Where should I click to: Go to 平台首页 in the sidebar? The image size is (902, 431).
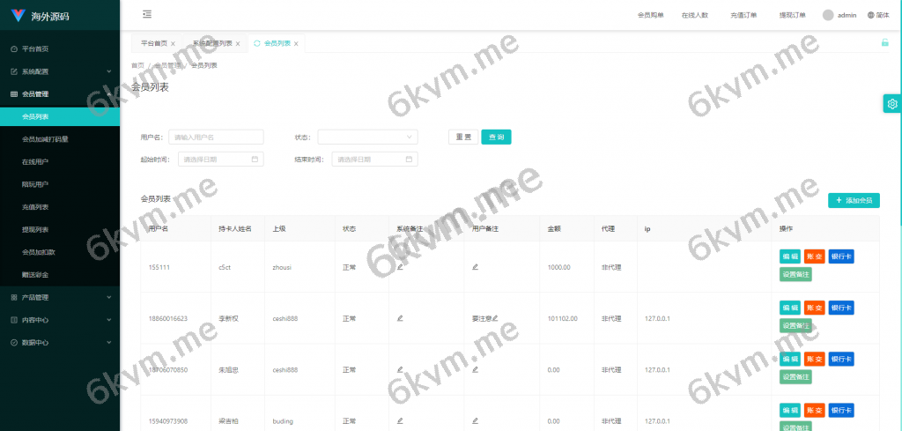[60, 48]
